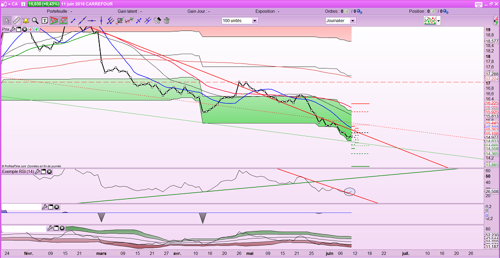Viewport: 500px width, 258px height.
Task: Click the mars date on time axis
Action: [101, 253]
